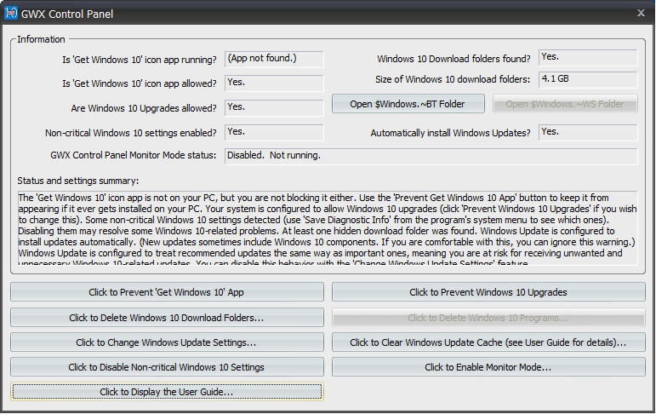Click the Download folders found Yes field
The height and width of the screenshot is (414, 656).
pyautogui.click(x=588, y=58)
